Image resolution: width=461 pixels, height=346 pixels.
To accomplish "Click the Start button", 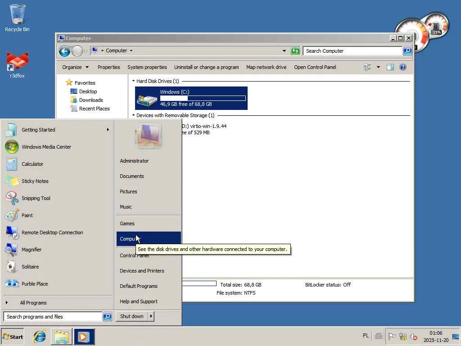I will tap(12, 337).
